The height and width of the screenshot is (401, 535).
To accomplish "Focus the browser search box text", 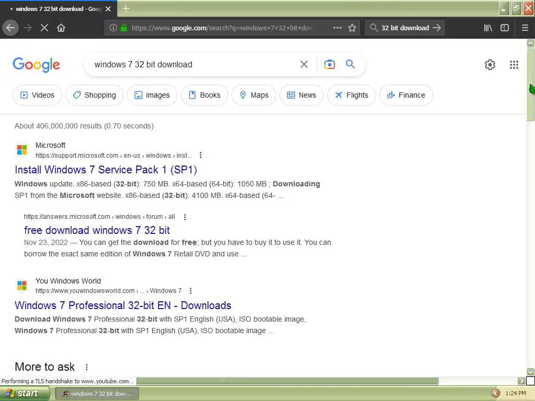I will coord(405,28).
